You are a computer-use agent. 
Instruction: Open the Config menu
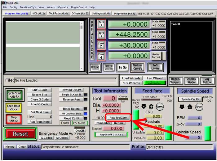(13, 7)
